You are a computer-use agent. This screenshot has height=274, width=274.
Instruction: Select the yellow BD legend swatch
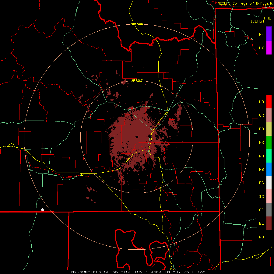coord(269,129)
